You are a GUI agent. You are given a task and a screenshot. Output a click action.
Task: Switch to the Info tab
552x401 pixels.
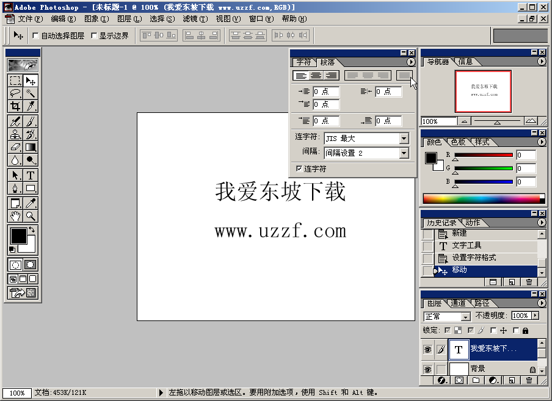pyautogui.click(x=465, y=62)
